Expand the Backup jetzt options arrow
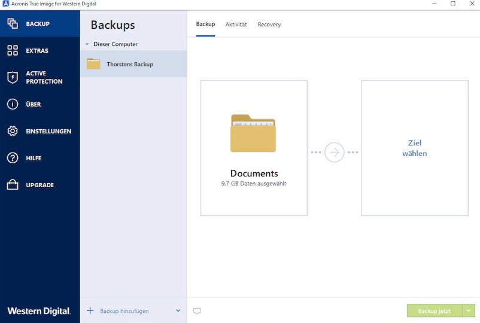This screenshot has height=323, width=480. [469, 311]
